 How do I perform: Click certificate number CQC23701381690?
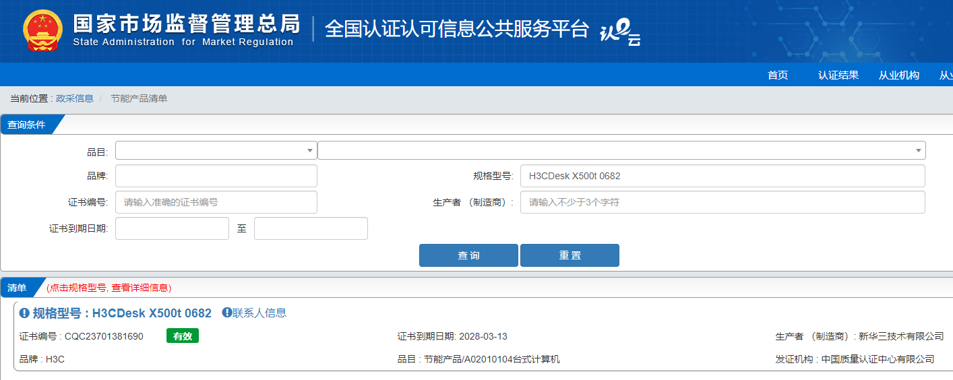tap(104, 336)
